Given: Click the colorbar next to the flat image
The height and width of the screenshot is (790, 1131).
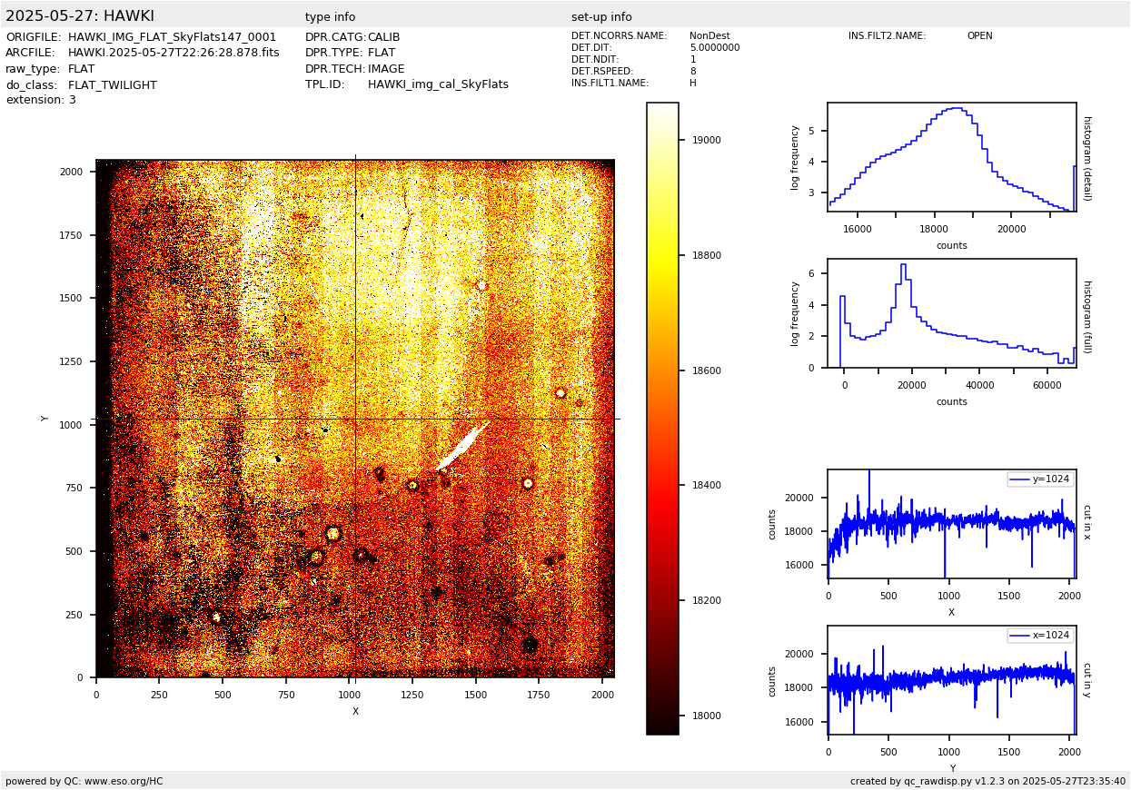Looking at the screenshot, I should pyautogui.click(x=662, y=418).
